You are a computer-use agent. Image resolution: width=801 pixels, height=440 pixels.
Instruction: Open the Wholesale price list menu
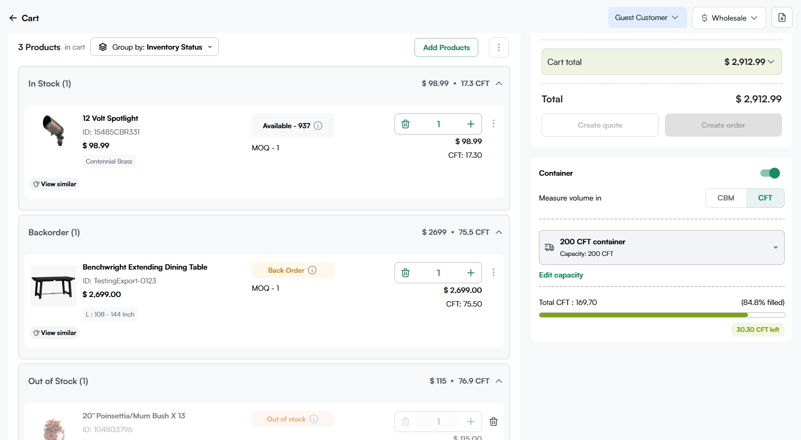point(729,18)
